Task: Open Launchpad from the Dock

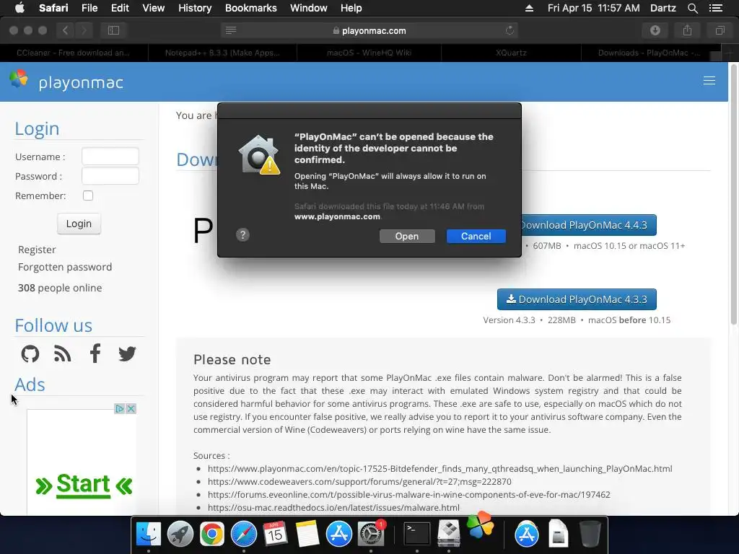Action: click(x=180, y=535)
